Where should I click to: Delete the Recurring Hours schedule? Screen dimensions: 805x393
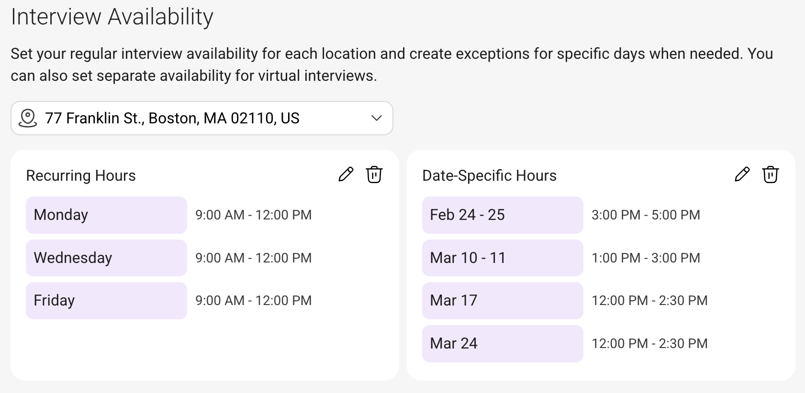click(374, 175)
